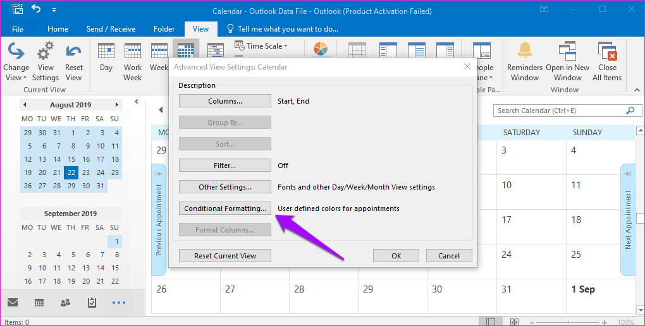Go back one month in calendar grid

[x=161, y=110]
